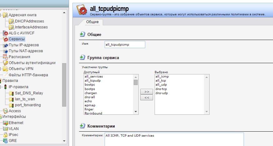Viewport: 273px width, 146px height.
Task: Click the left tree panel scrollbar thumb
Action: tap(64, 85)
